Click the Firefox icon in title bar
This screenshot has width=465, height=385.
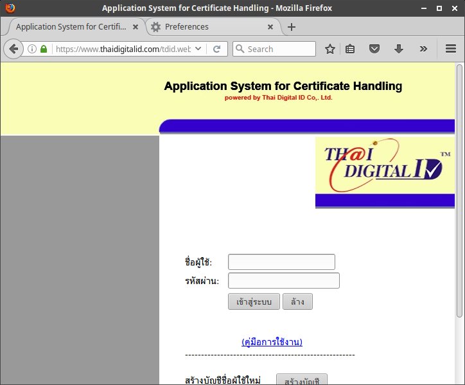tap(10, 8)
